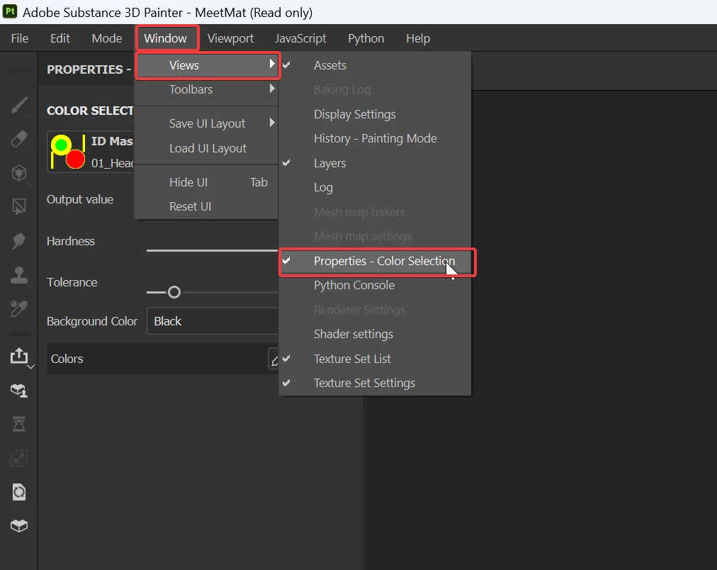Image resolution: width=717 pixels, height=570 pixels.
Task: Click the cube with person icon
Action: [18, 390]
